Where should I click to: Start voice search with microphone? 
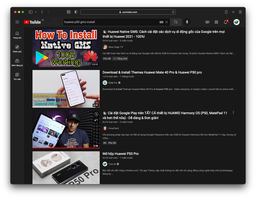tap(187, 22)
